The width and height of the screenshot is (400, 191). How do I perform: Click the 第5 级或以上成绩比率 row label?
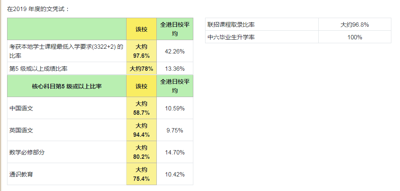39,68
